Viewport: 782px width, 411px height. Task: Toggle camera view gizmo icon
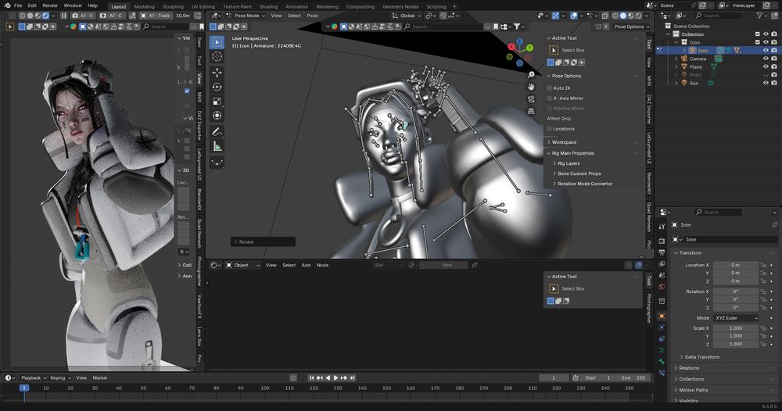(531, 100)
